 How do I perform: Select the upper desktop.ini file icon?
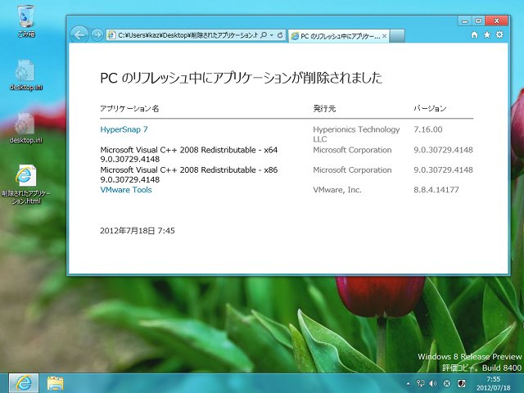coord(26,75)
